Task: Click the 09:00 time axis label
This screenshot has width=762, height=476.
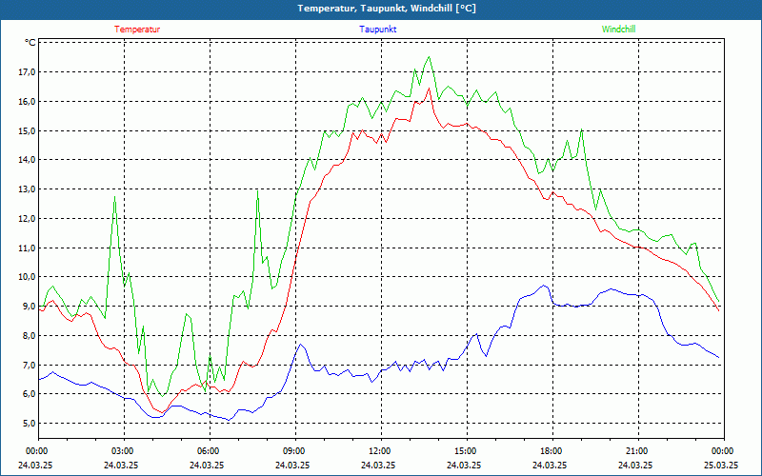Action: tap(293, 450)
